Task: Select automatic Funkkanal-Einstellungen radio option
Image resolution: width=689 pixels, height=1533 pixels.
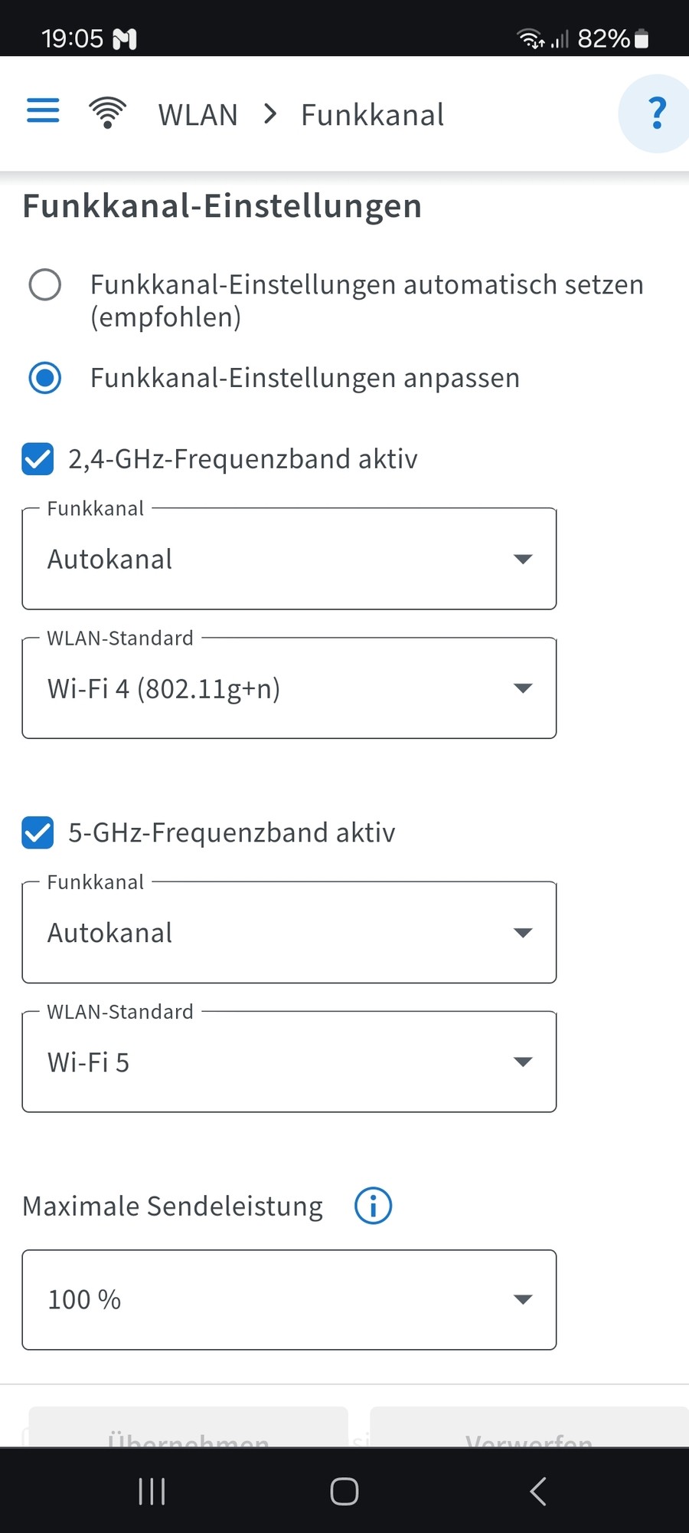Action: 45,284
